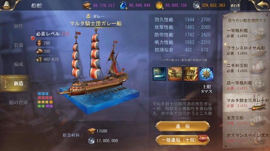
Task: Open the 船の倉庫 tab
Action: point(18,102)
